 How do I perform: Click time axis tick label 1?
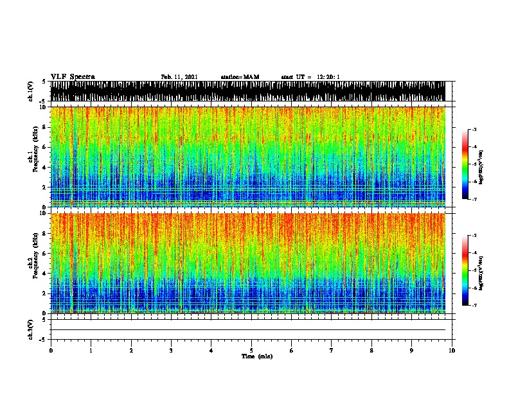click(91, 351)
